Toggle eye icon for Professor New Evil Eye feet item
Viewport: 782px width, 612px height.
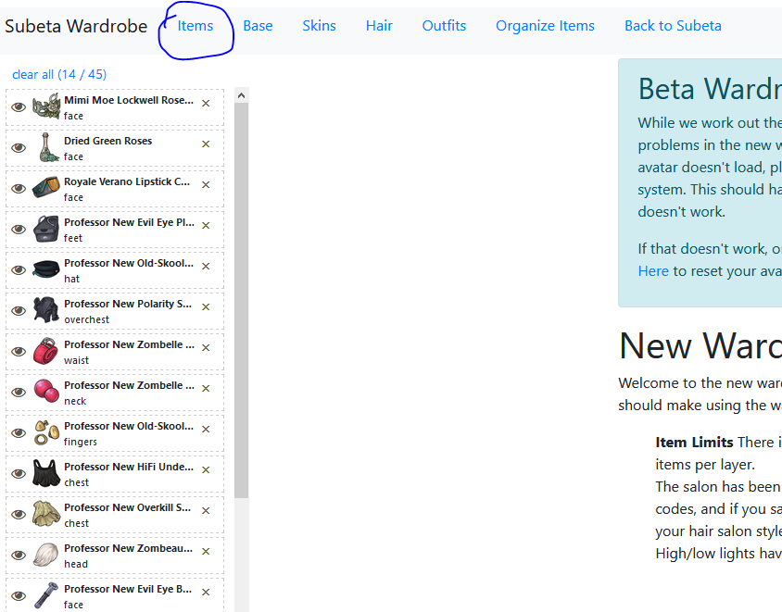[19, 230]
